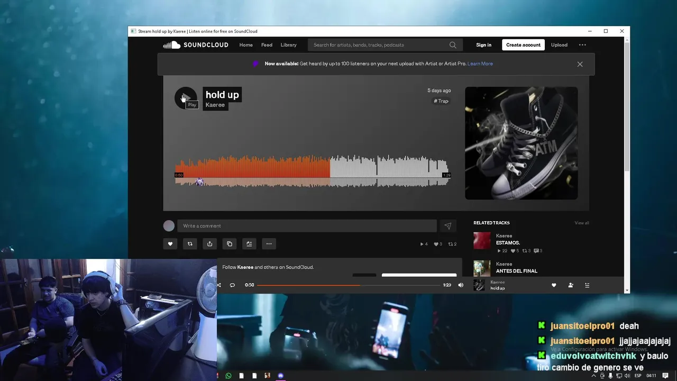Image resolution: width=677 pixels, height=381 pixels.
Task: Click the elapsed time 0:50 in player bar
Action: pyautogui.click(x=250, y=285)
